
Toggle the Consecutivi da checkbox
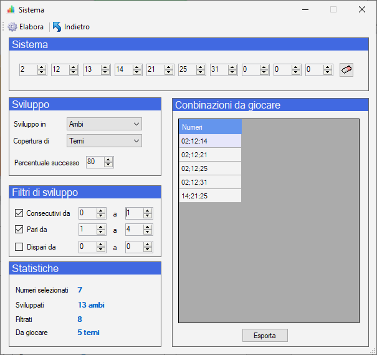[x=19, y=213]
